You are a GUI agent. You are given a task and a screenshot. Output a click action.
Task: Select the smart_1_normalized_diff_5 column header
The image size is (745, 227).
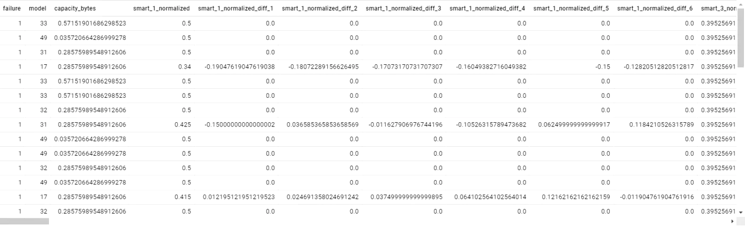pyautogui.click(x=571, y=9)
